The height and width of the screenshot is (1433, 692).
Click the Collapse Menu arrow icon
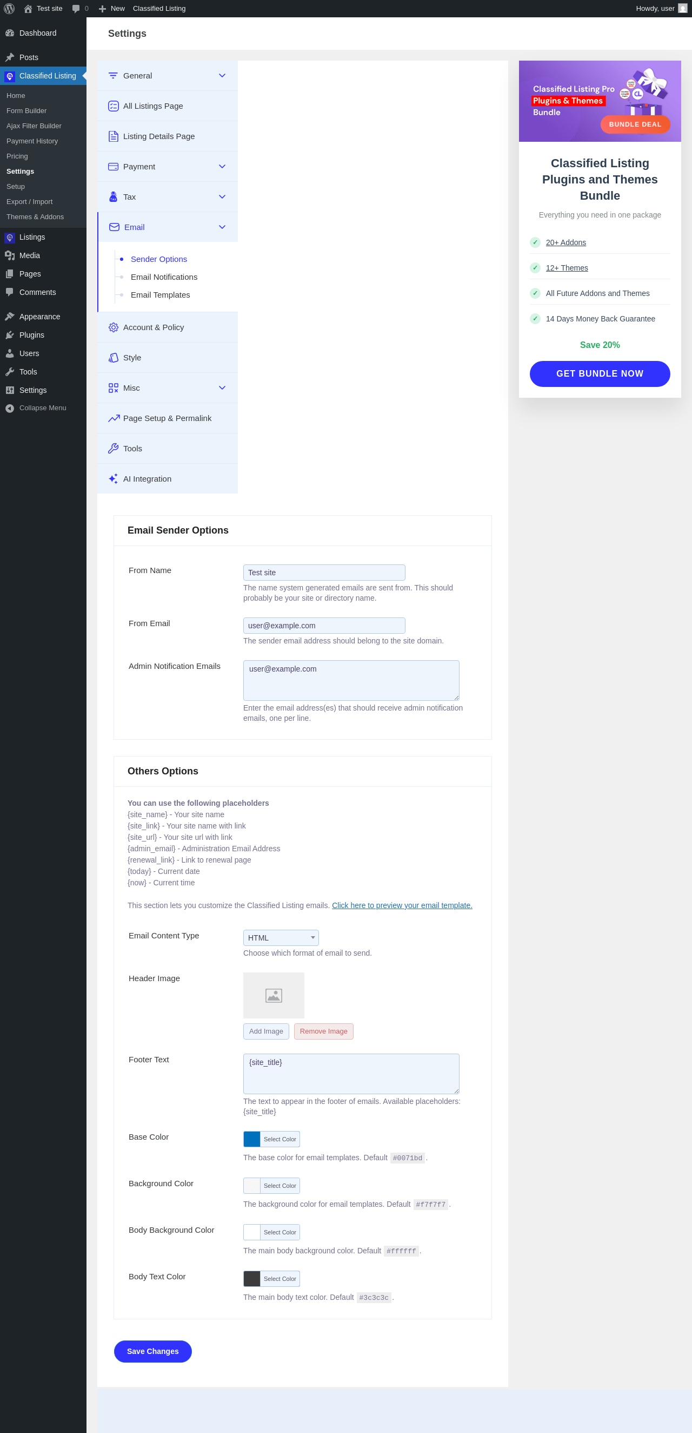pos(9,409)
